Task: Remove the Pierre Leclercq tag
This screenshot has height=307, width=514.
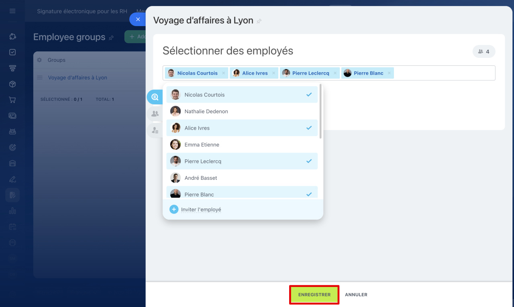Action: coord(335,73)
